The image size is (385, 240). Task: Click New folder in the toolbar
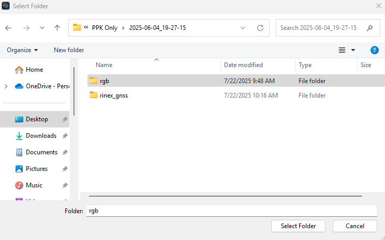point(69,50)
